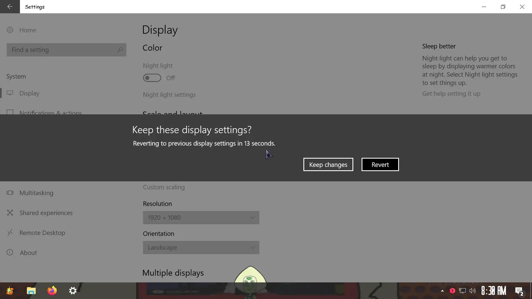This screenshot has height=299, width=532.
Task: Click the Revert button
Action: tap(380, 164)
